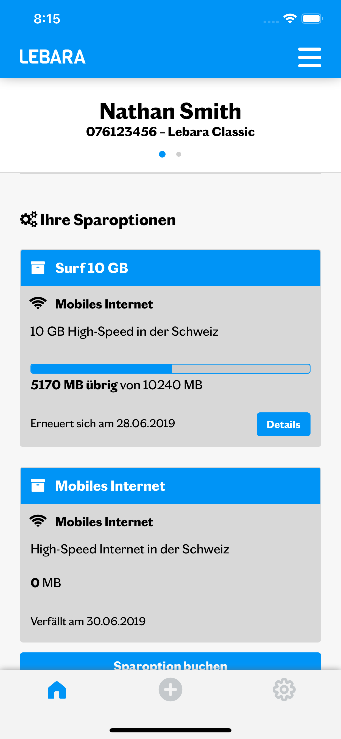Go to the Home tab
The image size is (341, 739).
[x=57, y=690]
